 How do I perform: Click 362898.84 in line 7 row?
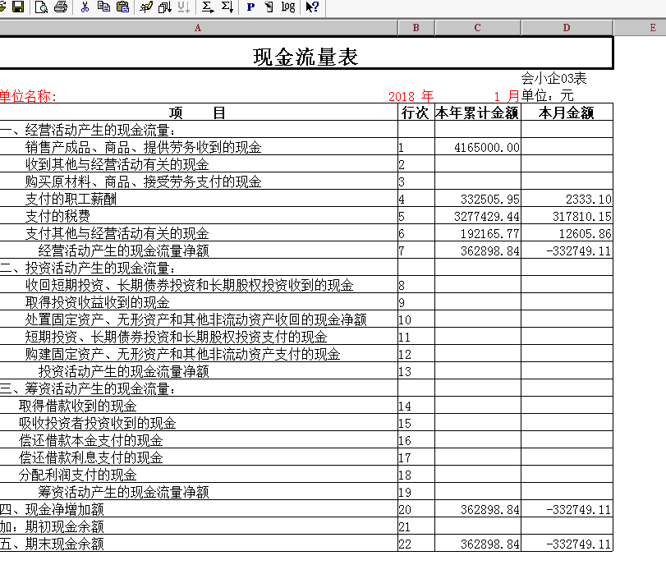pyautogui.click(x=490, y=251)
